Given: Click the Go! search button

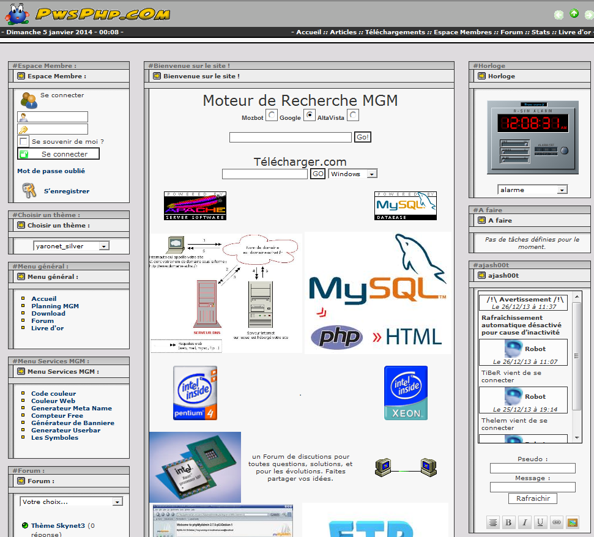Looking at the screenshot, I should 363,137.
